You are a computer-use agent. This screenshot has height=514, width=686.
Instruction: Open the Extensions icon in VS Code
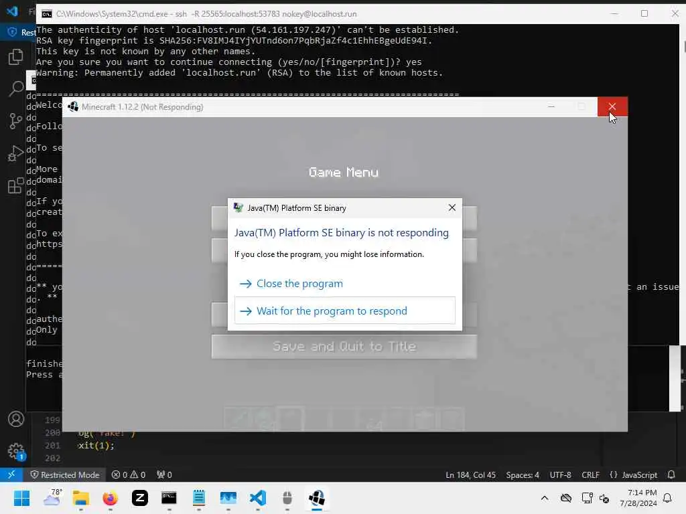point(16,185)
